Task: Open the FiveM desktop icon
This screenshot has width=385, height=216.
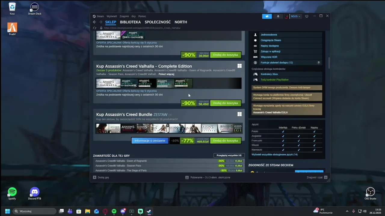Action: 12,29
